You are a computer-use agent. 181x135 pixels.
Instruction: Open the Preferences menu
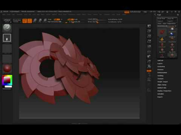(x=72, y=15)
